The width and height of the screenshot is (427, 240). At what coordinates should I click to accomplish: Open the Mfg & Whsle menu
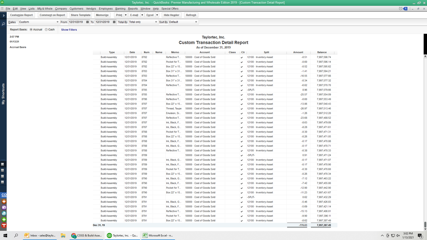[44, 9]
